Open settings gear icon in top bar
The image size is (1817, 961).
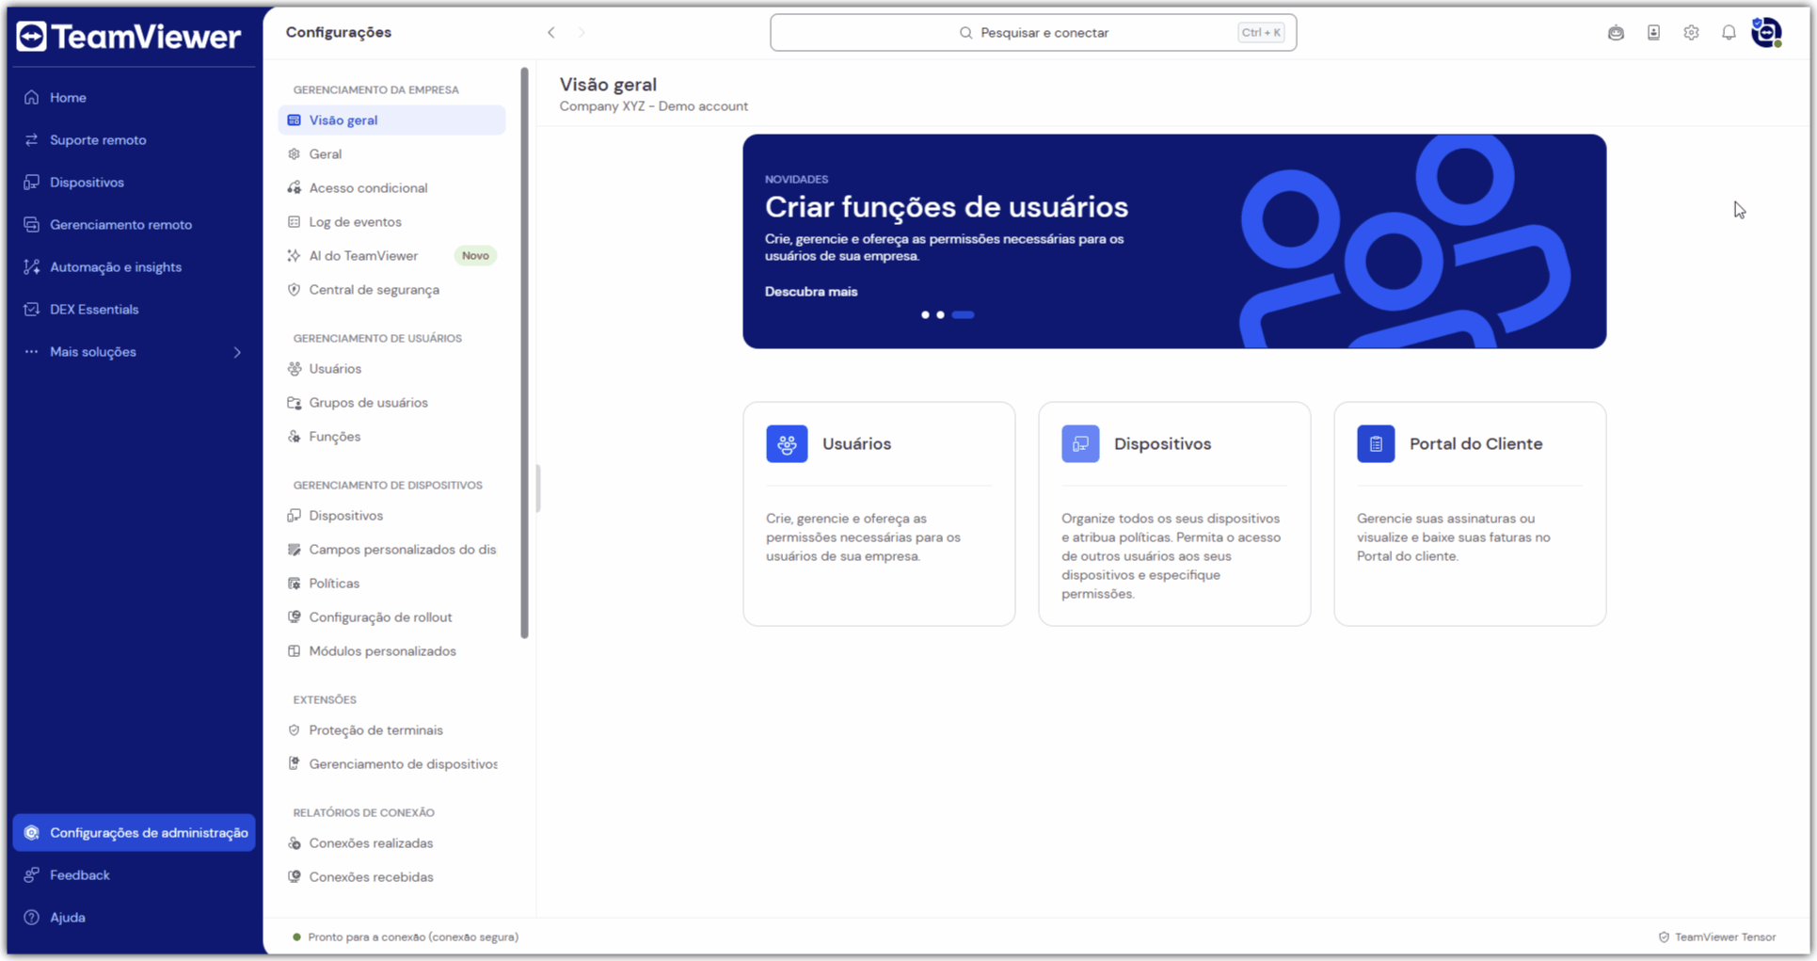coord(1691,33)
